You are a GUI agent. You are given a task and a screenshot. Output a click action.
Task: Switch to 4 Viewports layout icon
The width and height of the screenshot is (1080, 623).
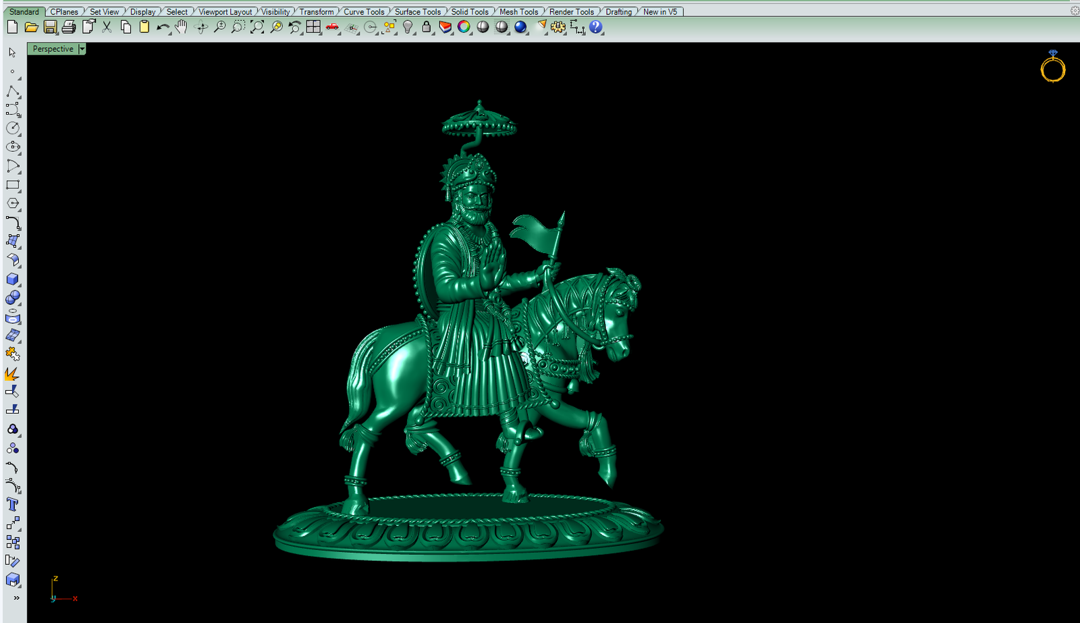click(313, 27)
